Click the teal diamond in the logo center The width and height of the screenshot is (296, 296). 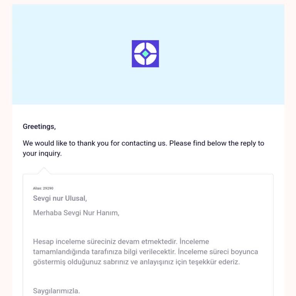click(x=145, y=54)
